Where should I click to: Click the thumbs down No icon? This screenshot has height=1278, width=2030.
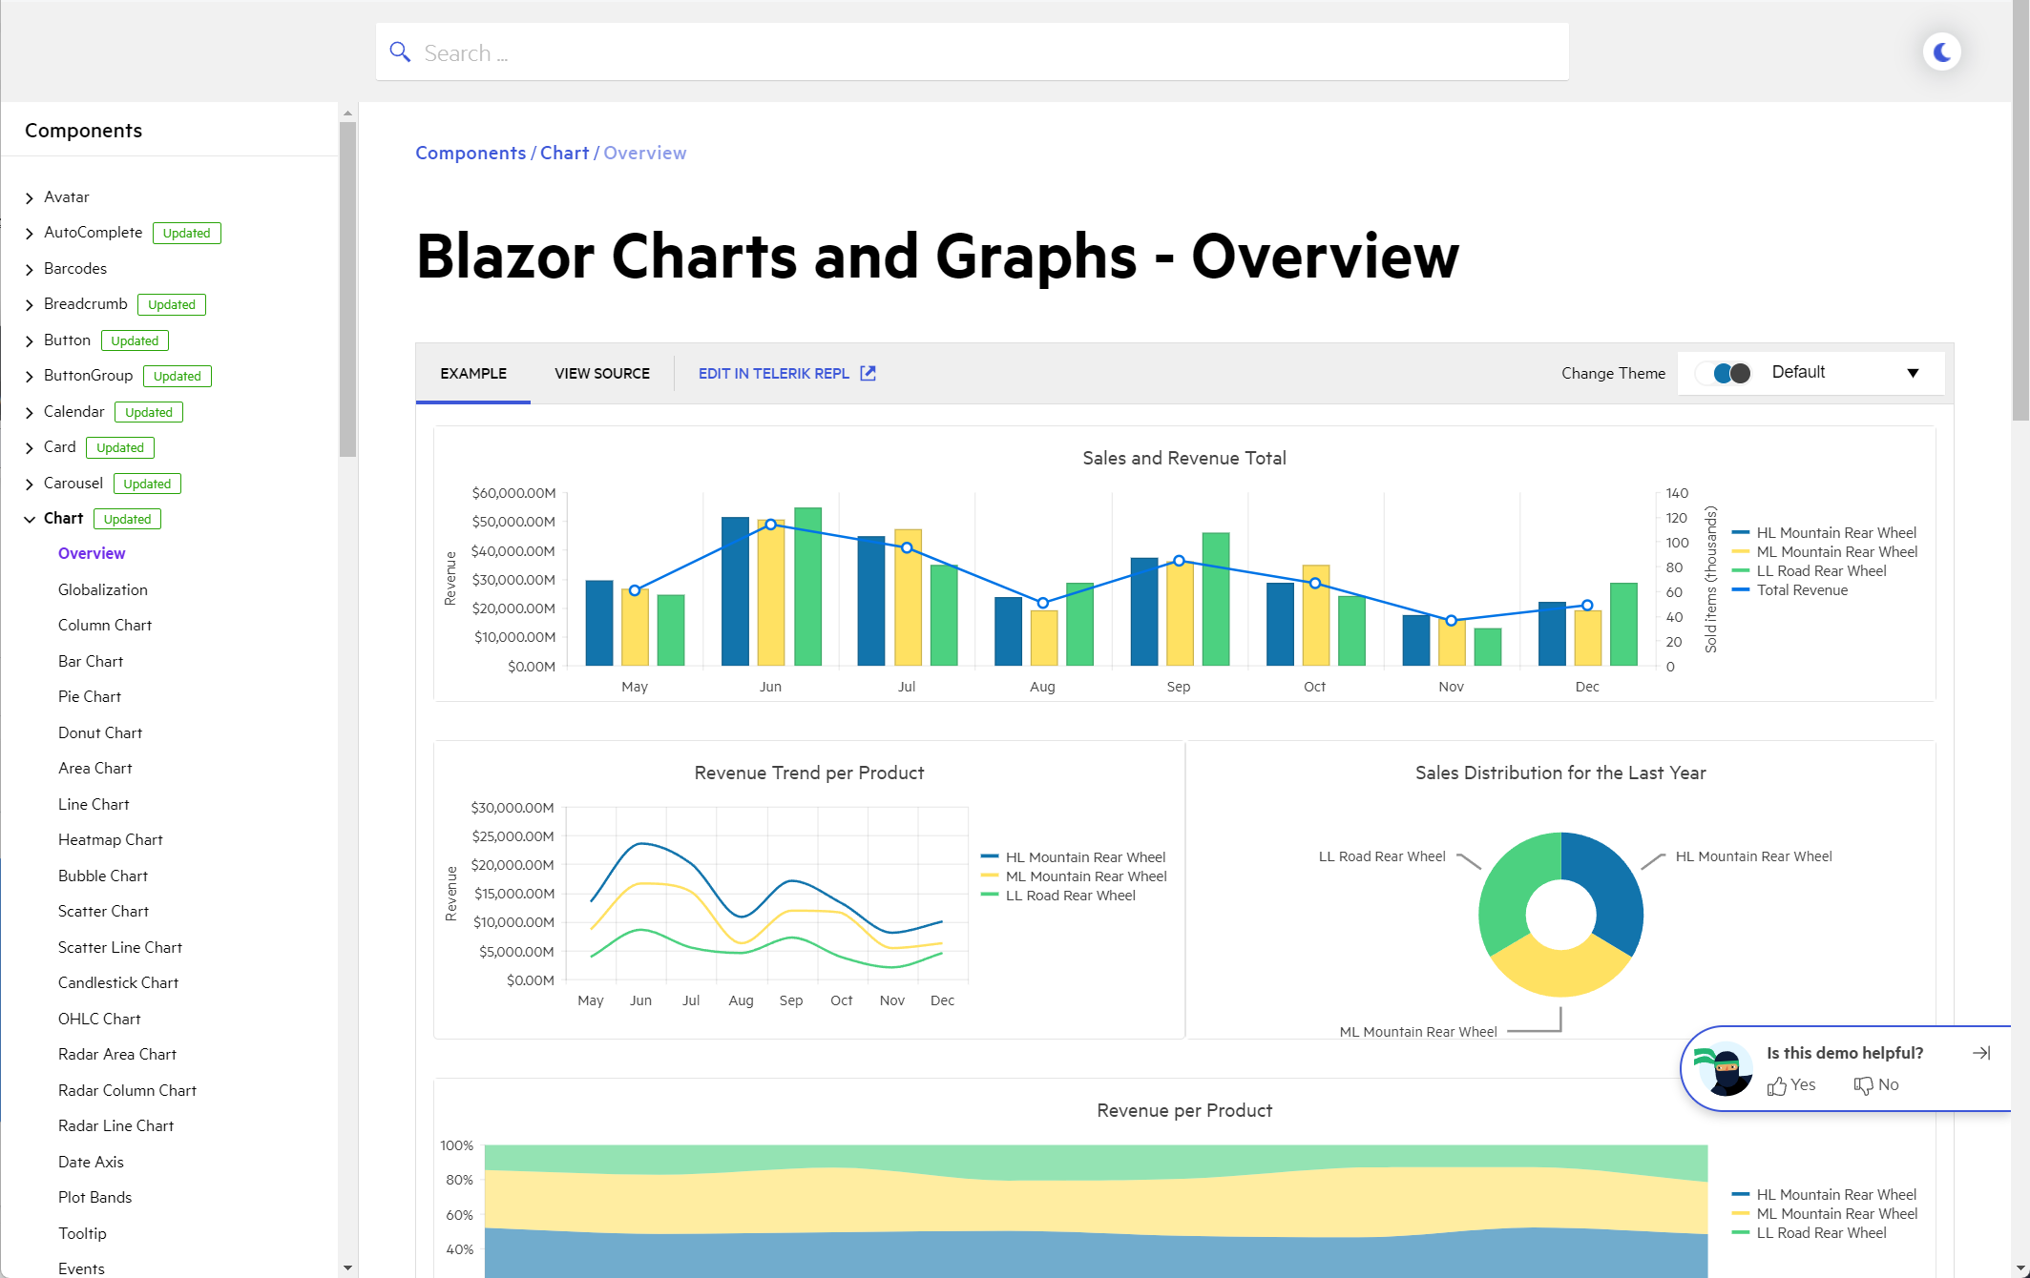1863,1085
